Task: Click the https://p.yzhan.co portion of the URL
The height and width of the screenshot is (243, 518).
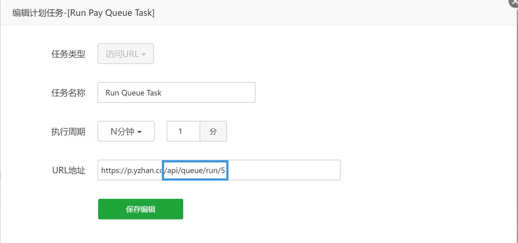Action: coord(131,170)
